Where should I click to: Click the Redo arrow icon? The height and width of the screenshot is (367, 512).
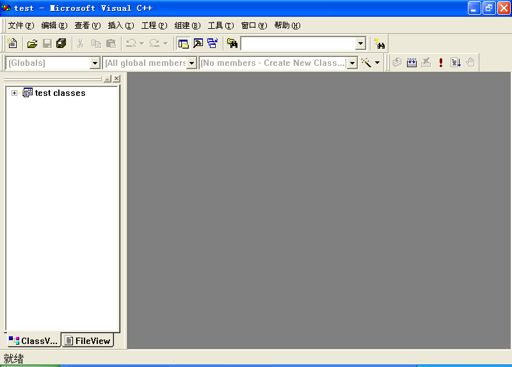(x=154, y=43)
